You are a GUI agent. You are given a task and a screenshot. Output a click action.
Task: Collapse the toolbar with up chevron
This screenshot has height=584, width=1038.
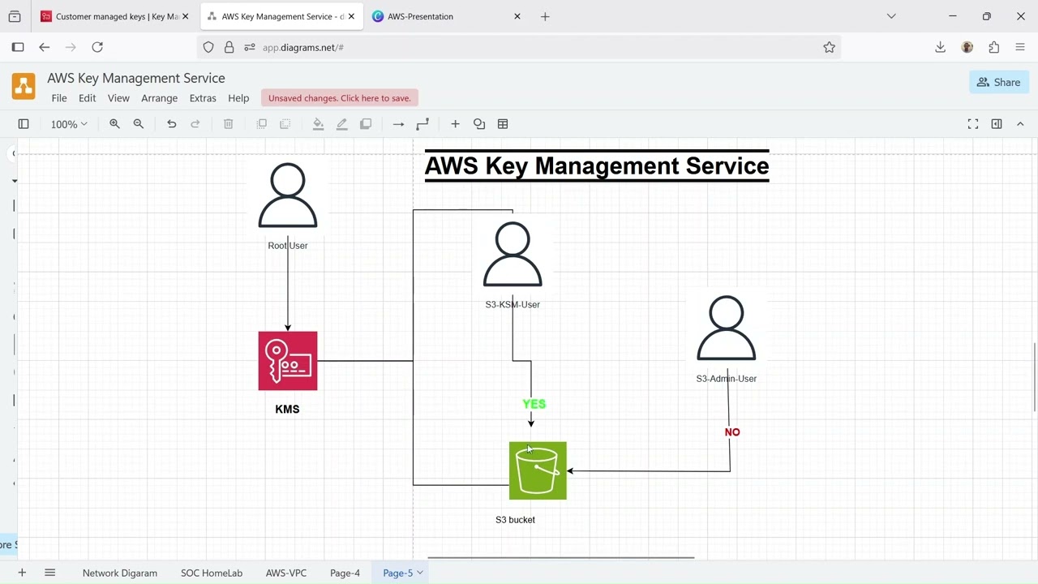(1020, 124)
